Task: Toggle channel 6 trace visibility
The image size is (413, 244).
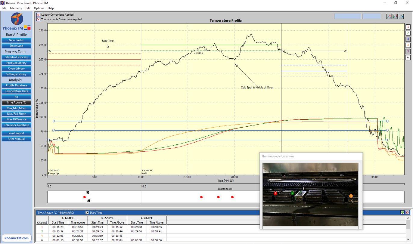Action: pyautogui.click(x=408, y=57)
